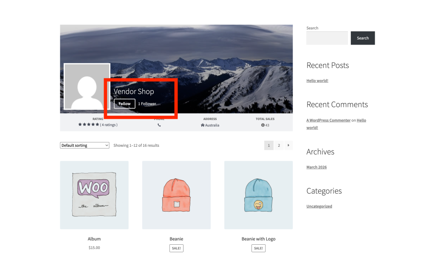Click the TOTAL SALES label
This screenshot has height=257, width=435.
pos(265,119)
